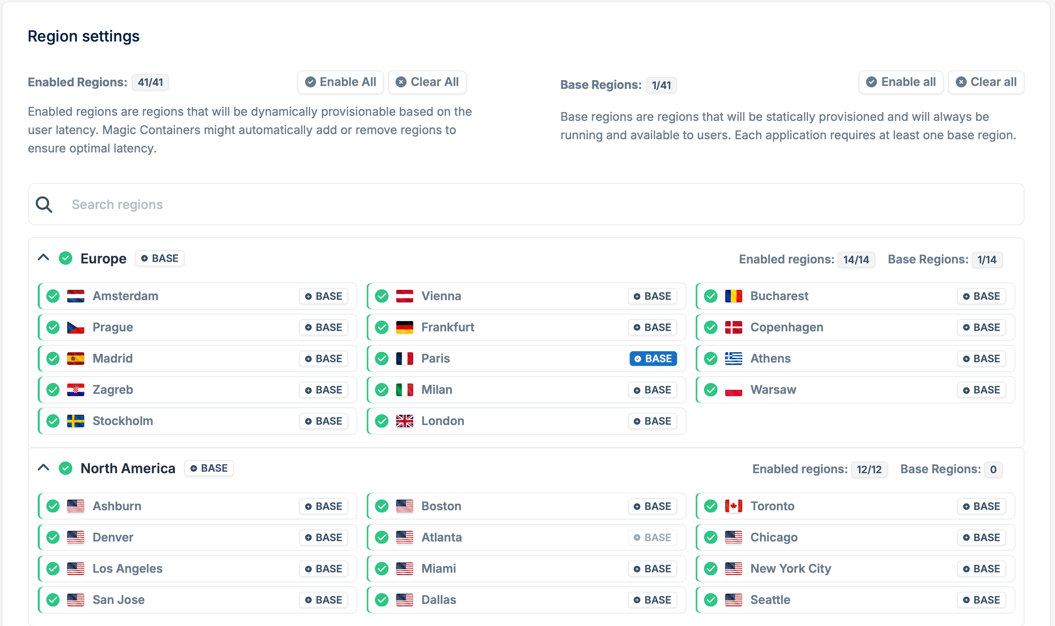1055x626 pixels.
Task: Focus the Search regions input field
Action: click(526, 204)
